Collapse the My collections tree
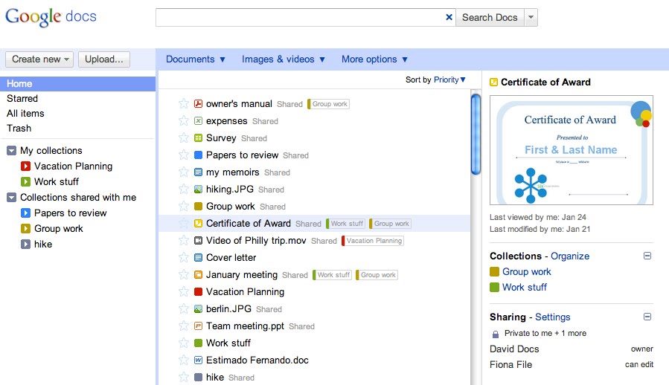Screen dimensions: 669x385 coord(11,150)
